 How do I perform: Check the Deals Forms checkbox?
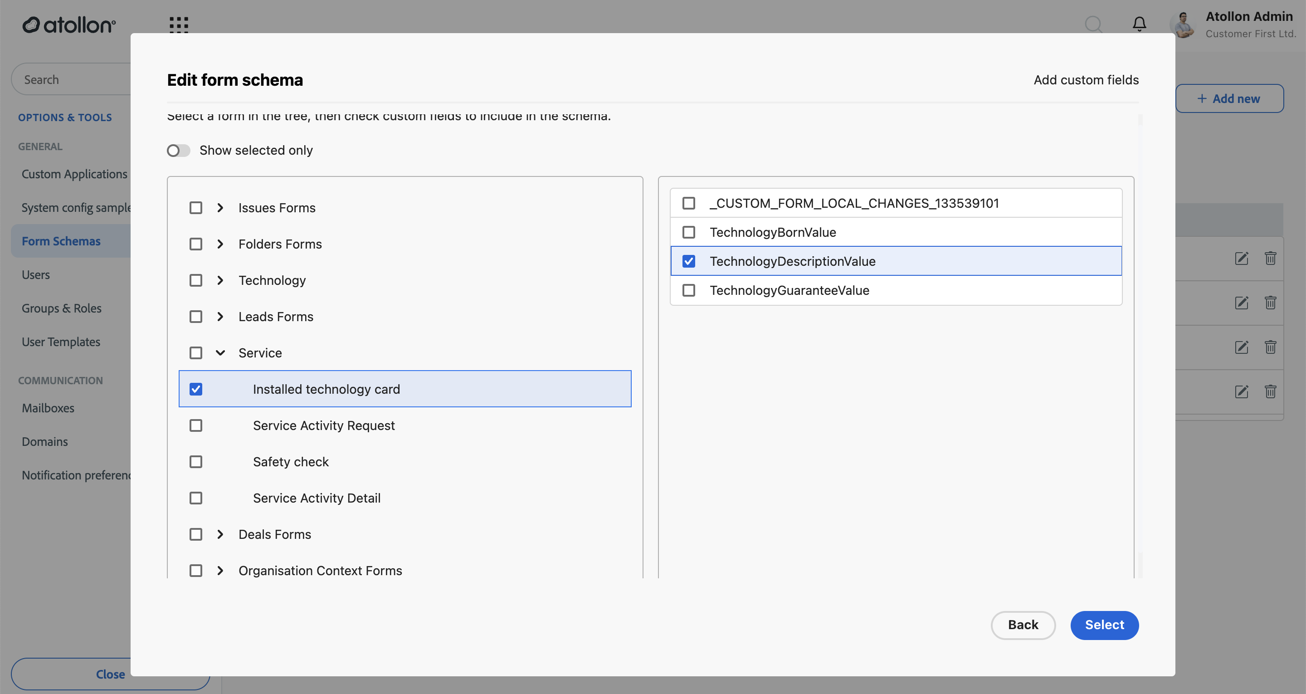(196, 534)
